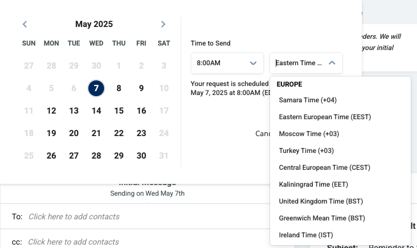Select May 12 on the calendar
Viewport: 417px width, 248px height.
coord(51,111)
